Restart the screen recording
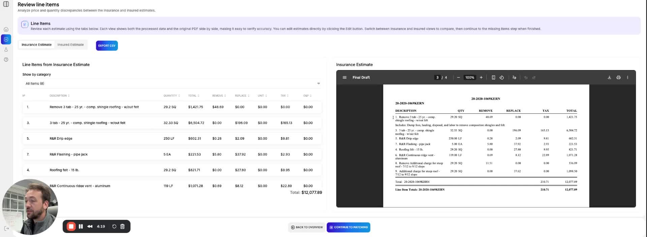The image size is (647, 237). pyautogui.click(x=114, y=227)
